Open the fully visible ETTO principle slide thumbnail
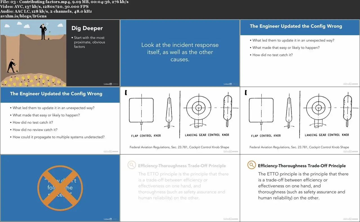Screen dimensions: 360x222 click(x=300, y=188)
